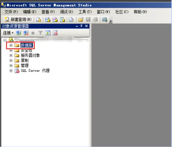This screenshot has height=147, width=172.
Task: Collapse the server root node
Action: pyautogui.click(x=5, y=40)
